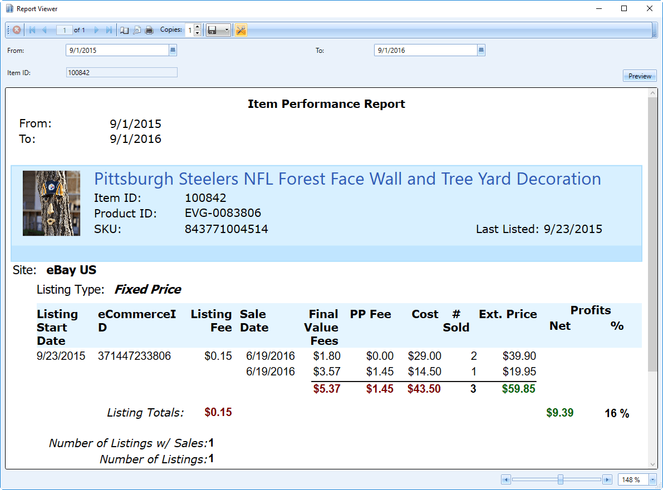Click Ext. Price total $59.85

(x=519, y=389)
